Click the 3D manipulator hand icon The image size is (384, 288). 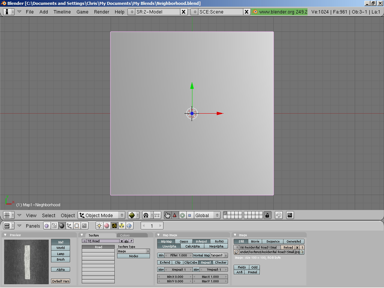[x=168, y=215]
